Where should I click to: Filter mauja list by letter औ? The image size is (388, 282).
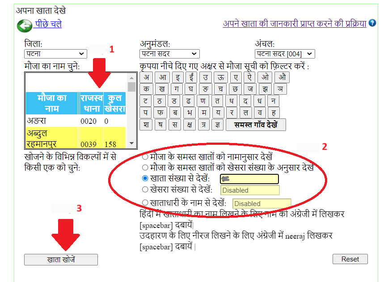pyautogui.click(x=282, y=77)
